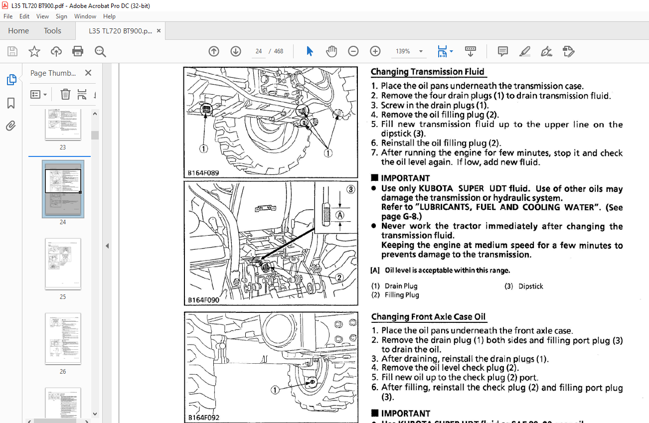The width and height of the screenshot is (649, 423).
Task: Open the File menu
Action: [8, 16]
